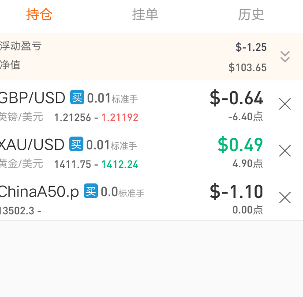The image size is (303, 297).
Task: Expand account summary with double chevron
Action: [285, 57]
